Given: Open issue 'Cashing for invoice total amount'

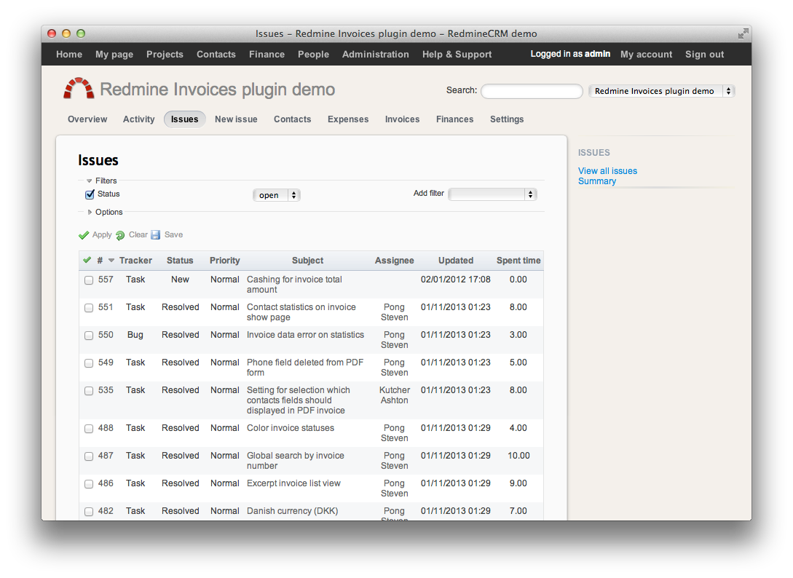Looking at the screenshot, I should click(x=294, y=284).
